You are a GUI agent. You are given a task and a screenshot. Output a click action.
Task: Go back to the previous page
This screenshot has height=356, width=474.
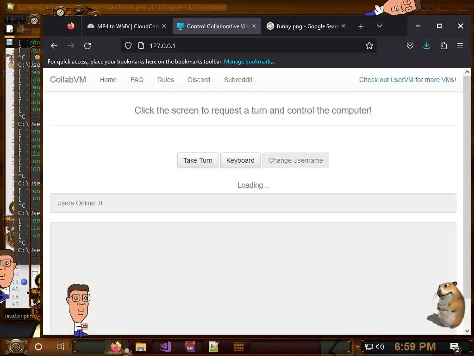54,46
